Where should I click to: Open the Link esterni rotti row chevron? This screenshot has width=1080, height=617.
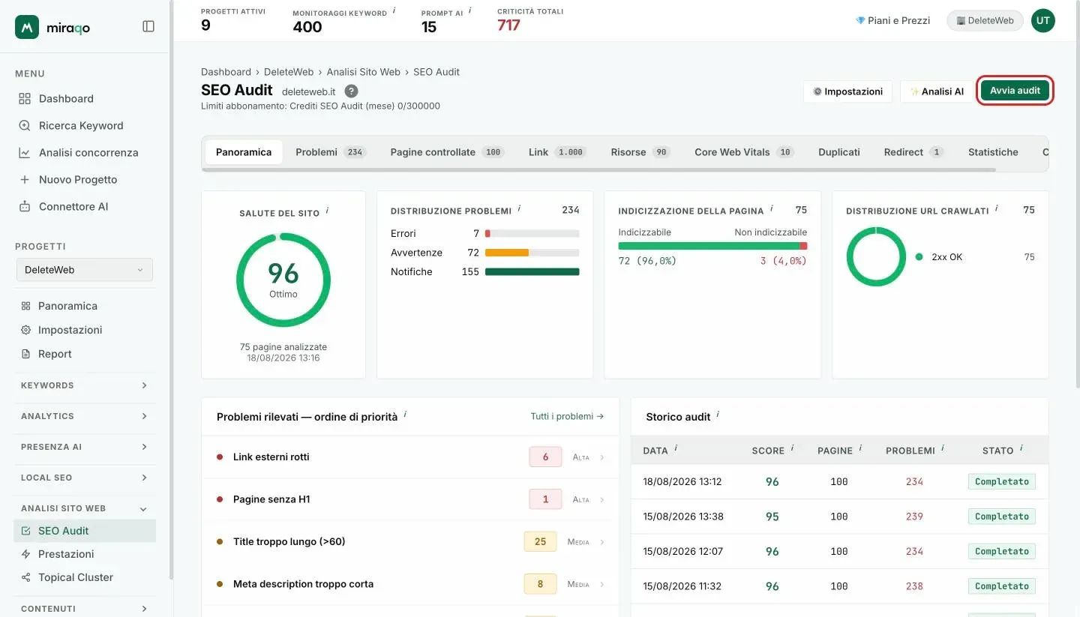pyautogui.click(x=602, y=457)
